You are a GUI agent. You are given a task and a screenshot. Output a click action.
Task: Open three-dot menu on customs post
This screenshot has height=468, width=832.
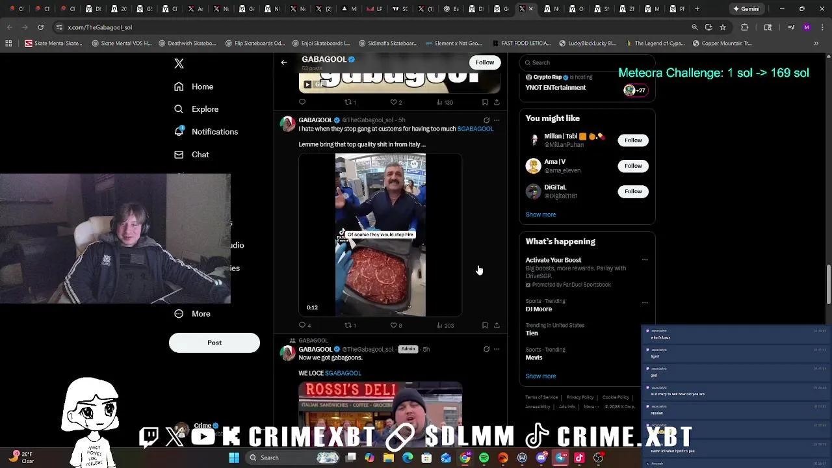coord(497,120)
